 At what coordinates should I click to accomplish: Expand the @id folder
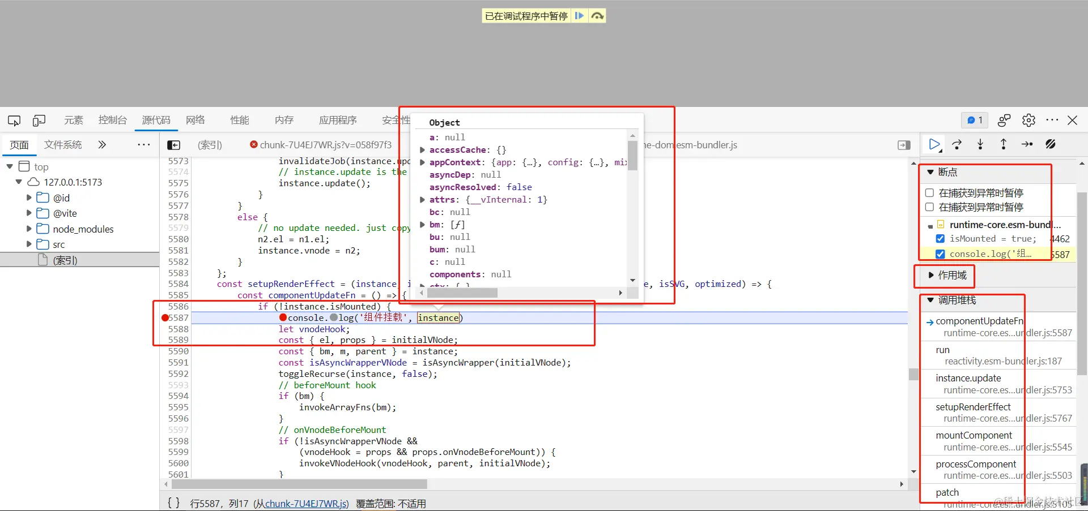[29, 197]
